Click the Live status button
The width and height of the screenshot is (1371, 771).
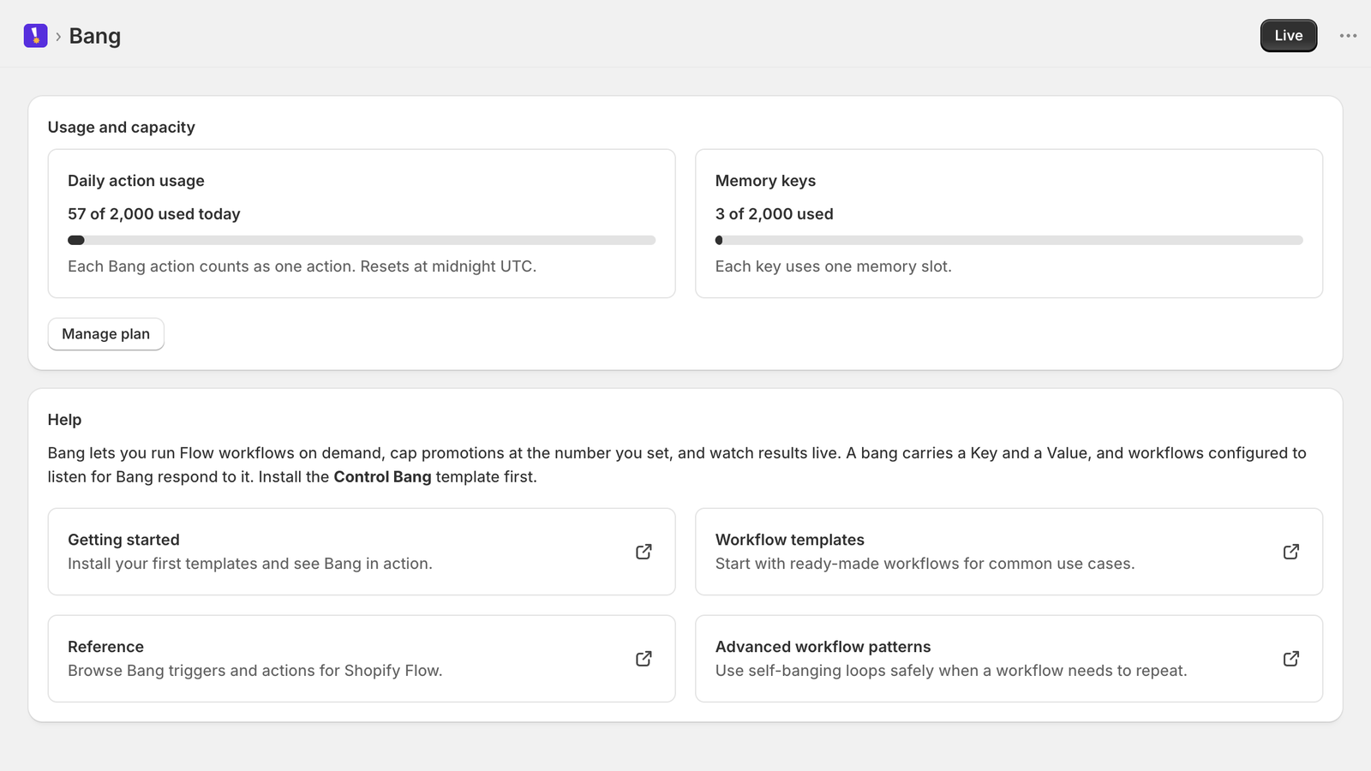(x=1288, y=36)
